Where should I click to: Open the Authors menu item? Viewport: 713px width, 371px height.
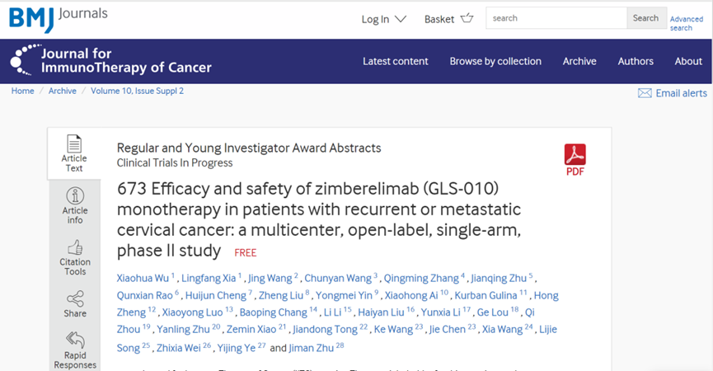click(x=636, y=61)
